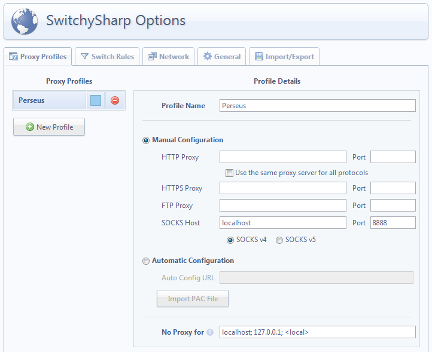Select the Perseus profile in the list

point(50,100)
